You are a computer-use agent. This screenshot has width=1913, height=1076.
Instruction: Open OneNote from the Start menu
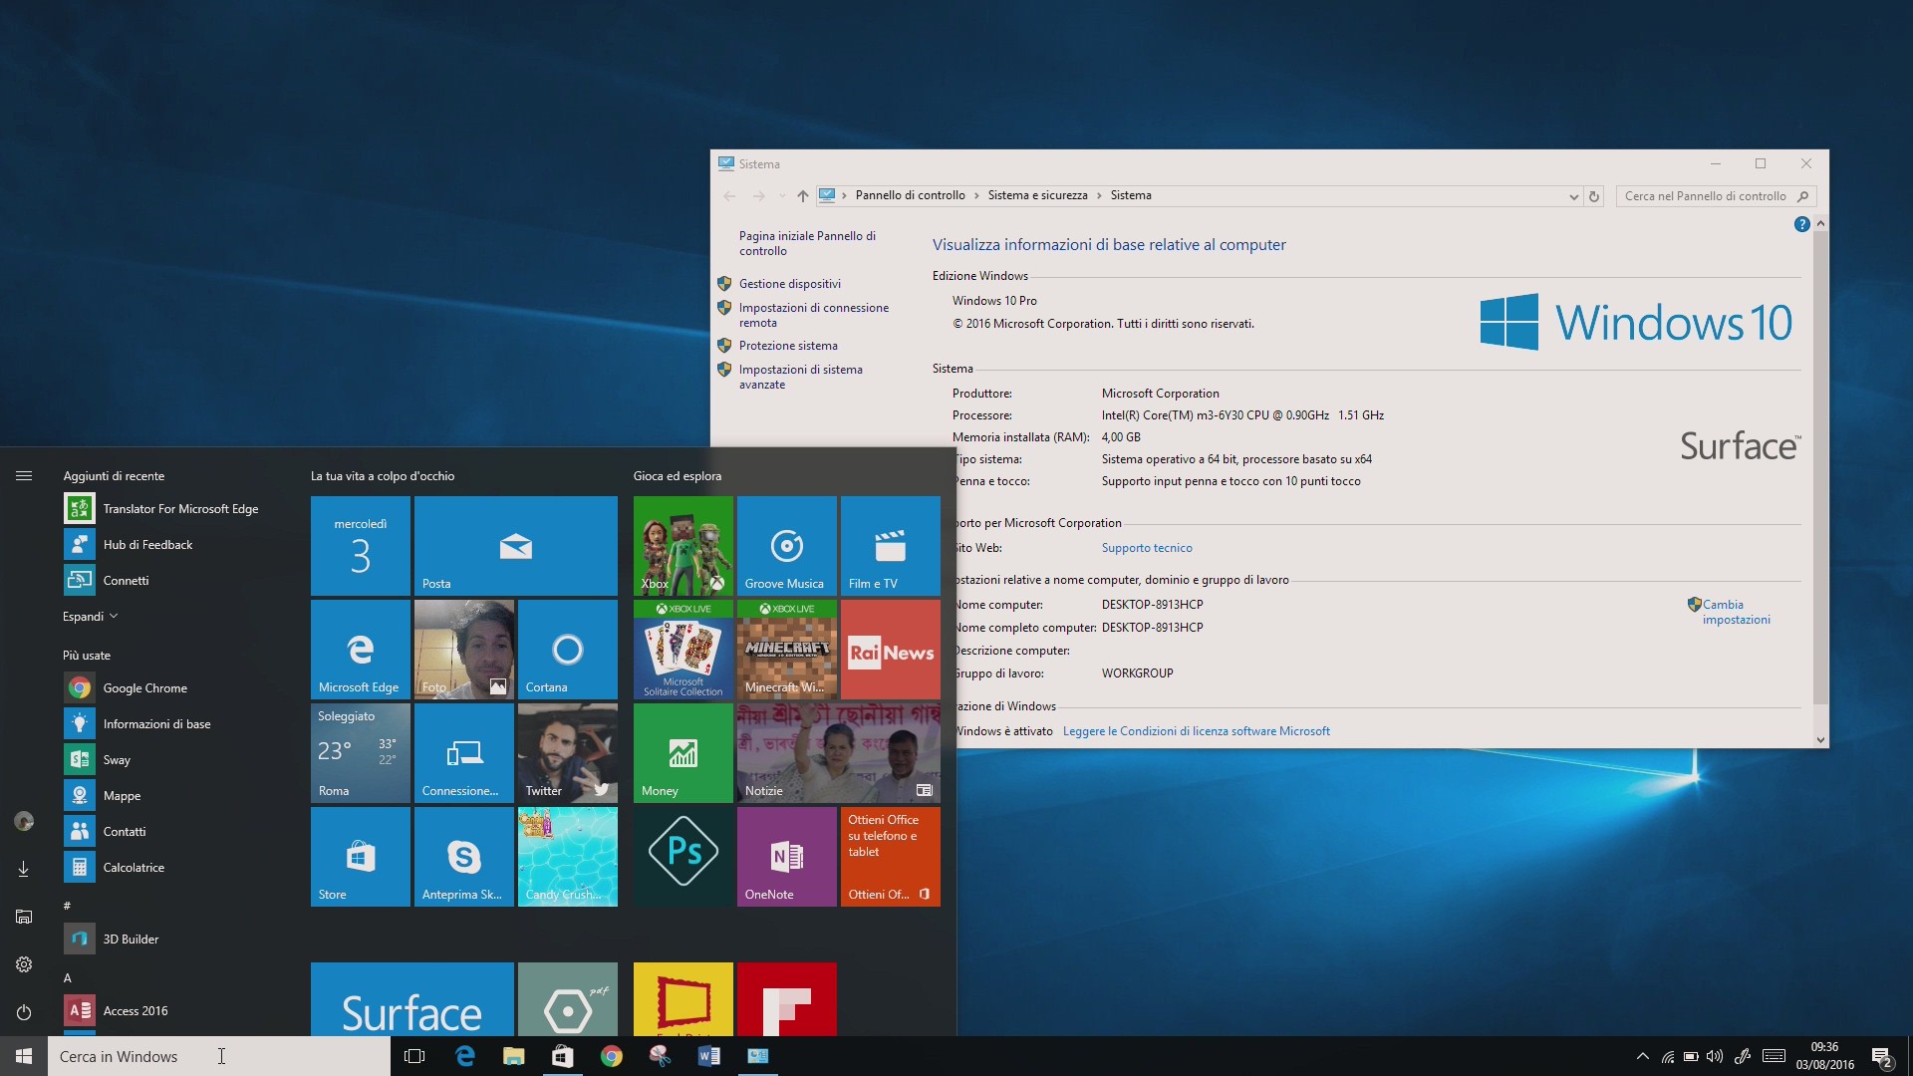786,856
